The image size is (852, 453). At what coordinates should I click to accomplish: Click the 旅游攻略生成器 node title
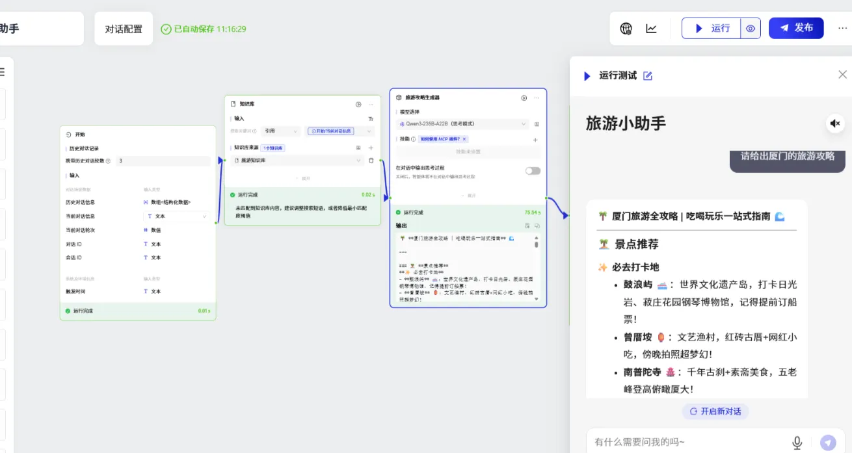(423, 97)
